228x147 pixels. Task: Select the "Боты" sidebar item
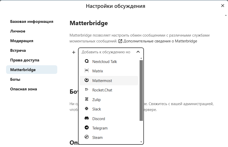pyautogui.click(x=15, y=79)
